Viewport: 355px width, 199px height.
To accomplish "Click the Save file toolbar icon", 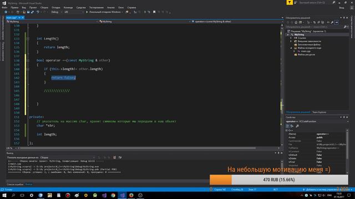I will coord(28,12).
